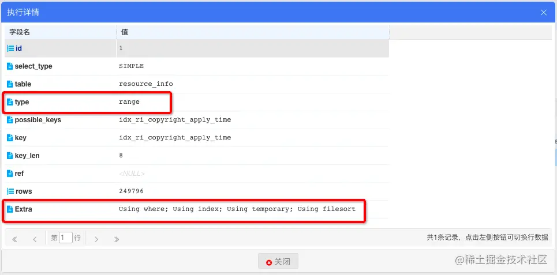
Task: Close the 执行详情 dialog with X
Action: click(544, 13)
